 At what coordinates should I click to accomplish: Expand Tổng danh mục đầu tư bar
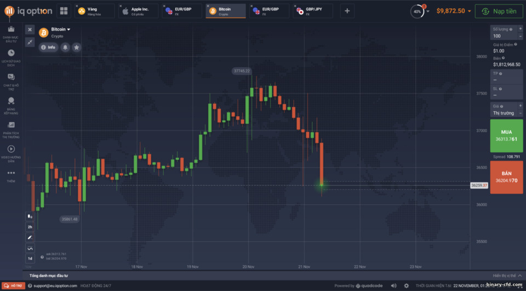tap(49, 276)
